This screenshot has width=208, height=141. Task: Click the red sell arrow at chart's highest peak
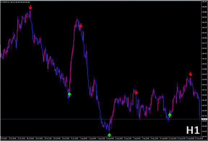coord(30,7)
